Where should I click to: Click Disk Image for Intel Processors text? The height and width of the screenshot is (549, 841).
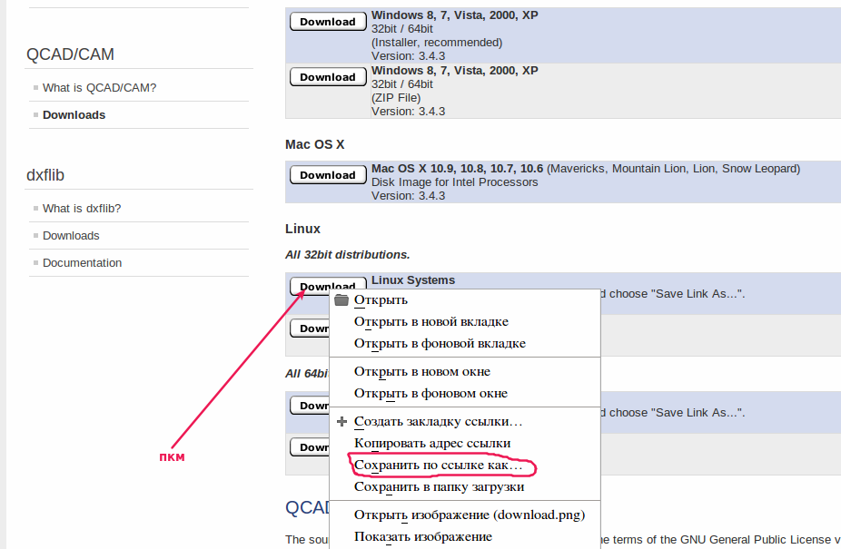[x=454, y=182]
